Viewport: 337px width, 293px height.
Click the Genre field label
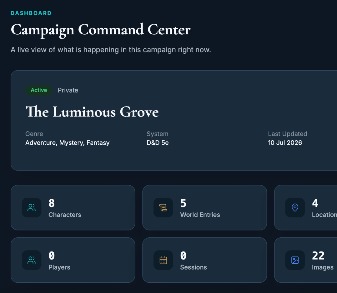pyautogui.click(x=34, y=134)
